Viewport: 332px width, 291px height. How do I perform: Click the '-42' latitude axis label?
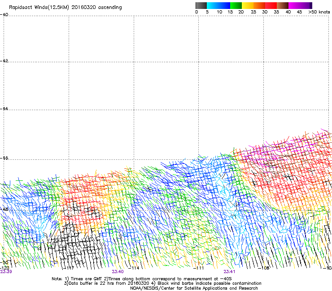4,61
